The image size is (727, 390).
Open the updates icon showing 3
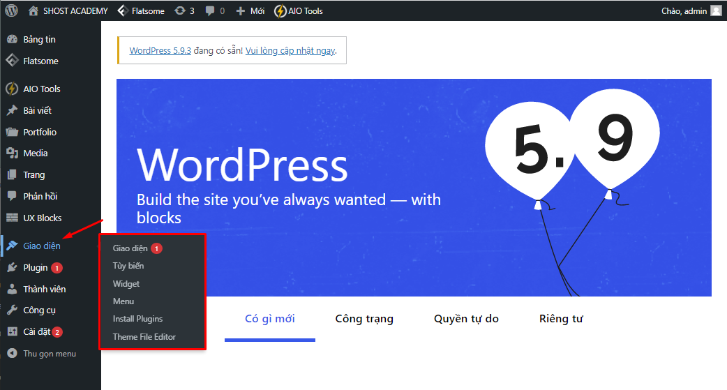[x=180, y=10]
